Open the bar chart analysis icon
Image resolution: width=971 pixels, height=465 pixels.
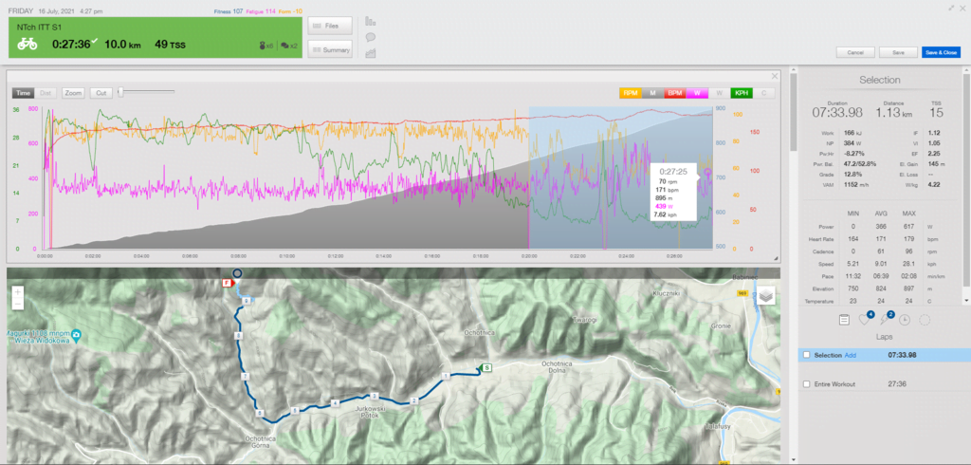click(x=370, y=20)
